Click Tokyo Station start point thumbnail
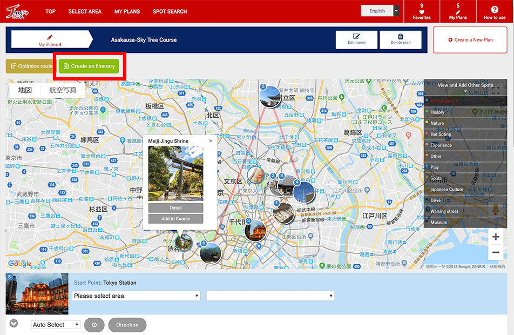 pos(37,293)
